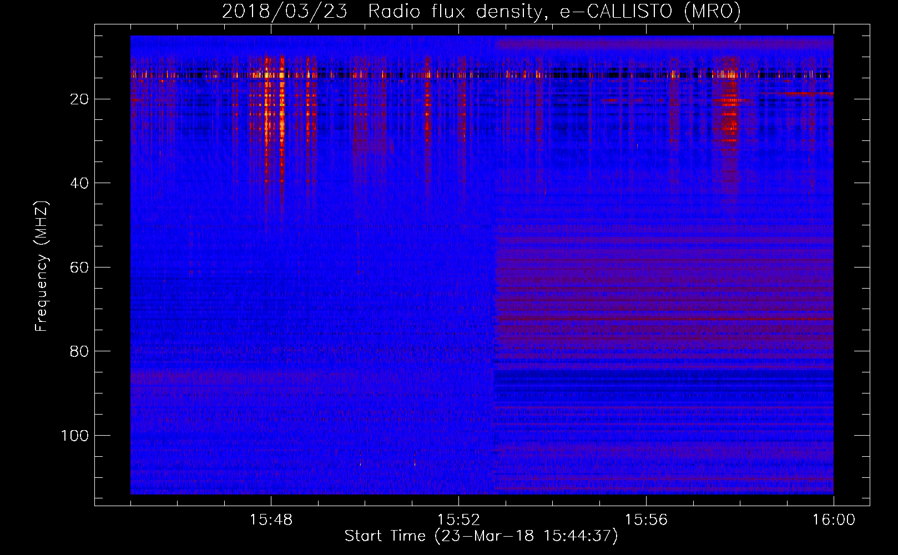
Task: Click the "60" frequency tick label
Action: 79,268
